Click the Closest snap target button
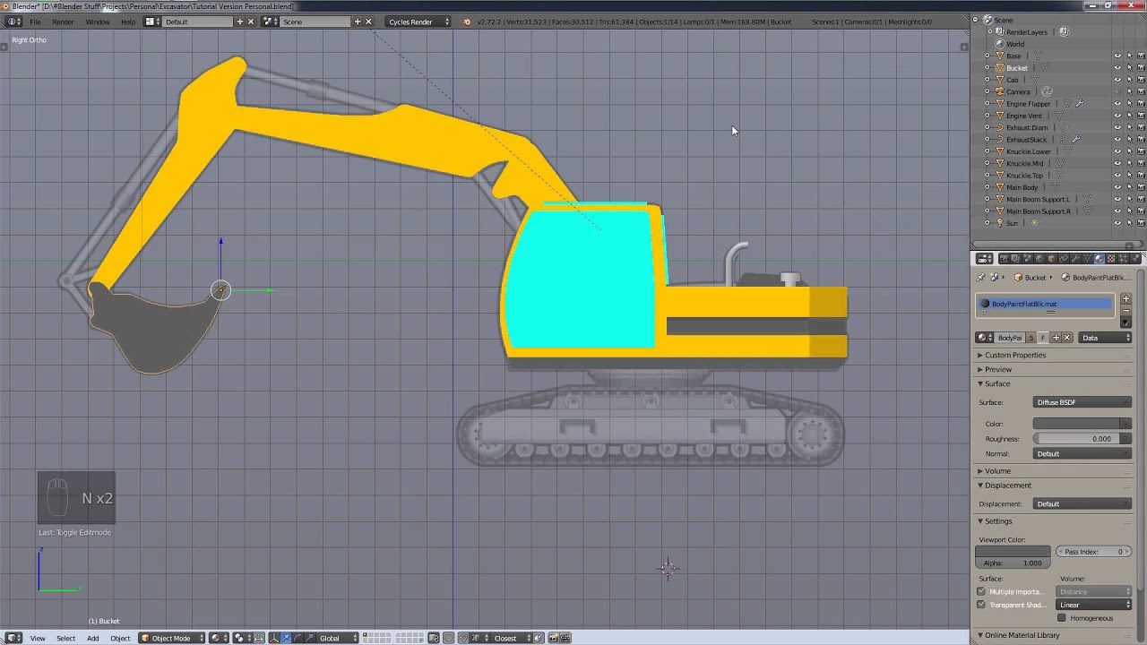Screen dimensions: 1147x645 pos(511,638)
